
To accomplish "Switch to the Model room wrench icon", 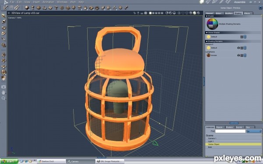I will click(x=208, y=2).
